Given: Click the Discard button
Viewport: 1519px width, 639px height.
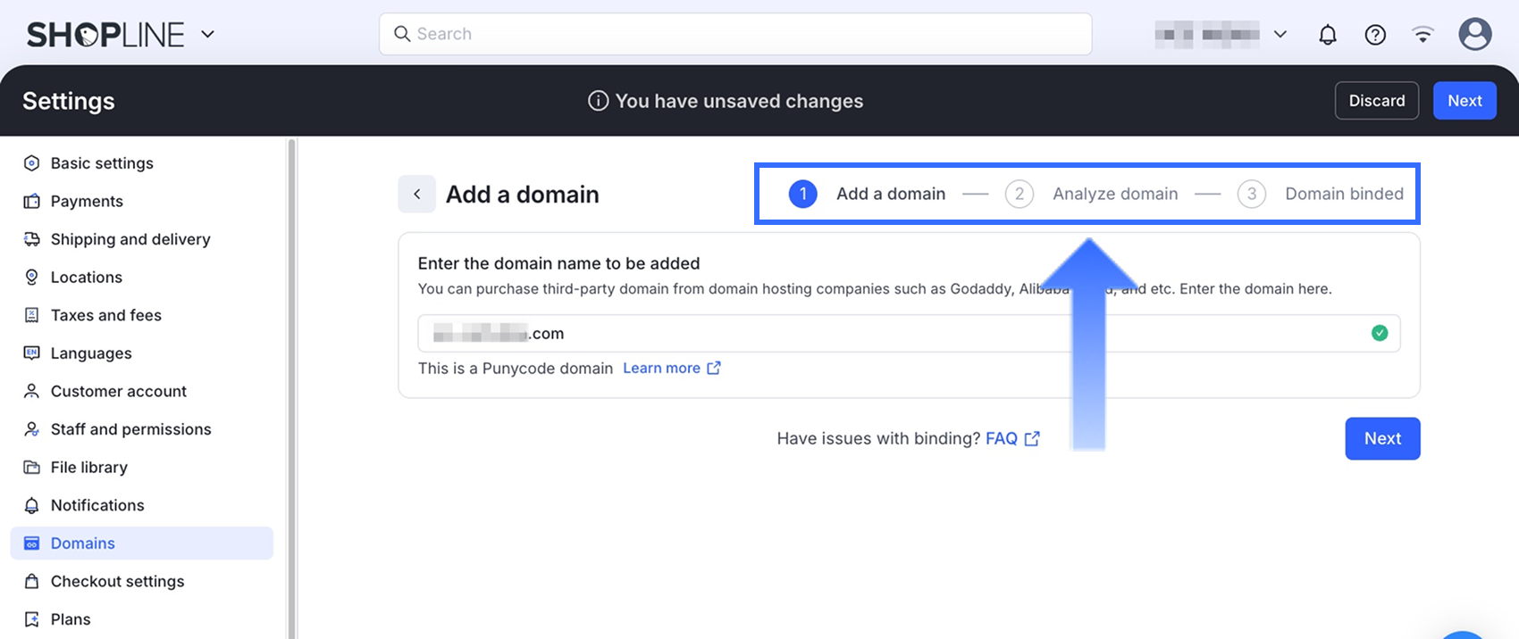Looking at the screenshot, I should coord(1376,101).
